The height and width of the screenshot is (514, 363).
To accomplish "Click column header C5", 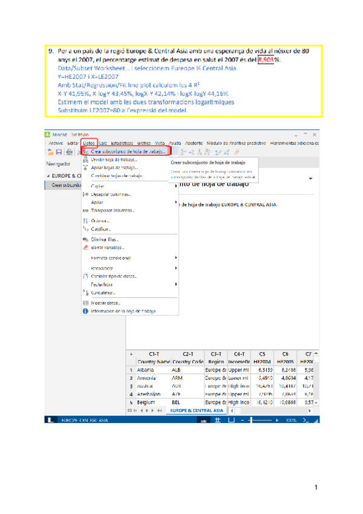I will (x=262, y=354).
